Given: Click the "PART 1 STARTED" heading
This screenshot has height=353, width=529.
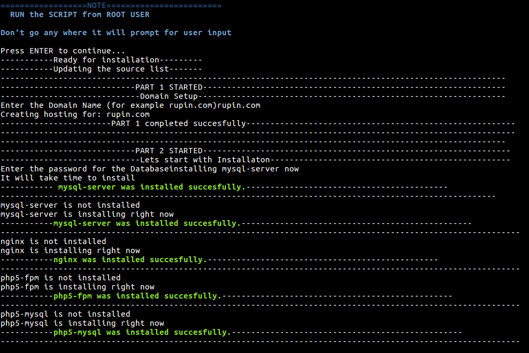Looking at the screenshot, I should [x=168, y=87].
